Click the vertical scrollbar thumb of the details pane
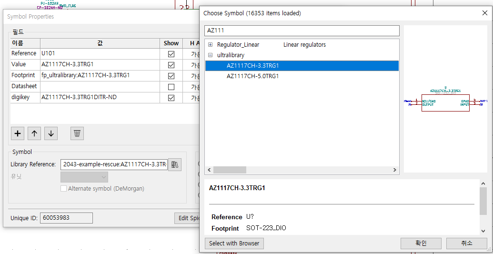Viewport: 493px width, 254px height. click(x=483, y=201)
